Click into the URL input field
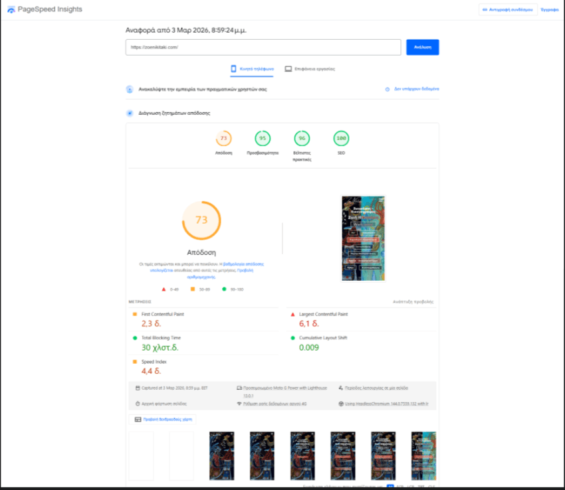Screen dimensions: 565x490 tap(263, 47)
